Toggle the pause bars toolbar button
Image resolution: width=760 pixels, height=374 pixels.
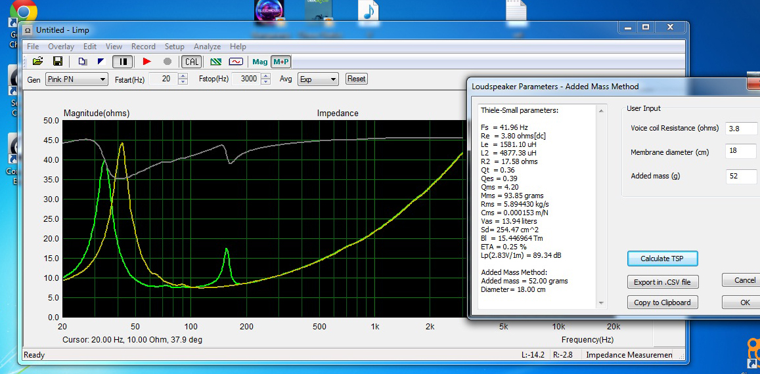(123, 62)
